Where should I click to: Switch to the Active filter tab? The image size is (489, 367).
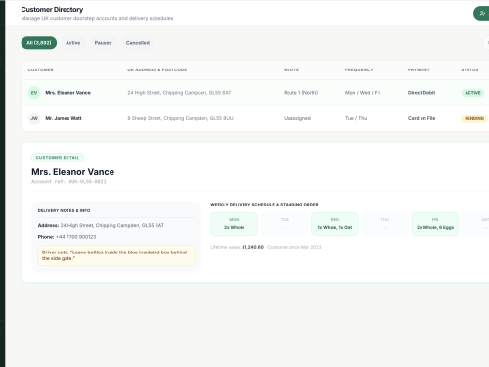tap(72, 43)
